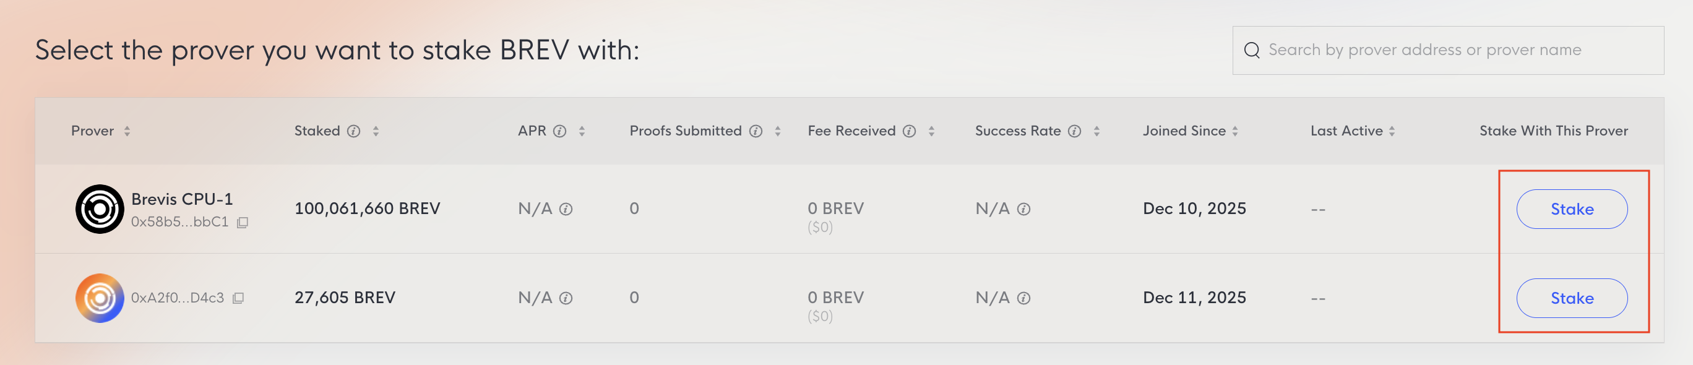
Task: Click the APR header info icon
Action: pyautogui.click(x=559, y=131)
